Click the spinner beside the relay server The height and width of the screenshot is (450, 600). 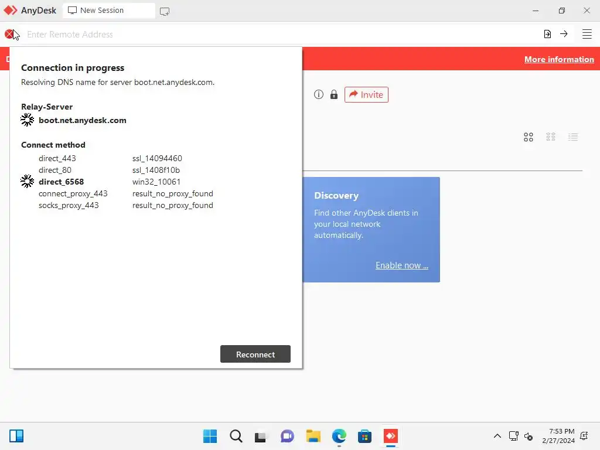coord(27,120)
